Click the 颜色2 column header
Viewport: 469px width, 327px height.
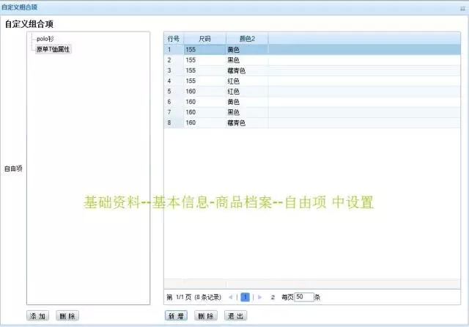[x=247, y=38]
